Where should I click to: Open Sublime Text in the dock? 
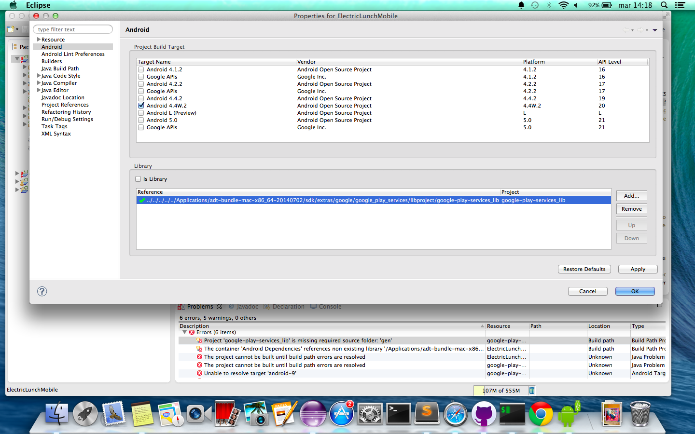point(427,414)
